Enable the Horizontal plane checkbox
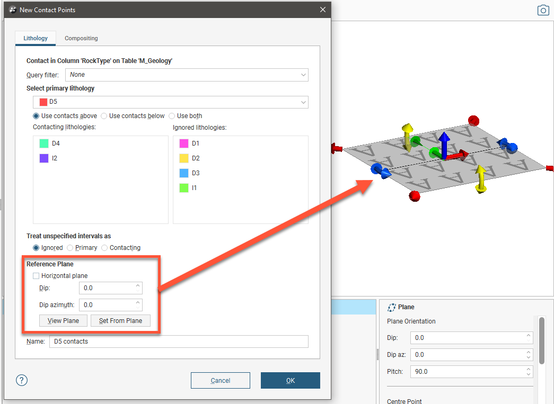The width and height of the screenshot is (554, 404). click(x=36, y=276)
